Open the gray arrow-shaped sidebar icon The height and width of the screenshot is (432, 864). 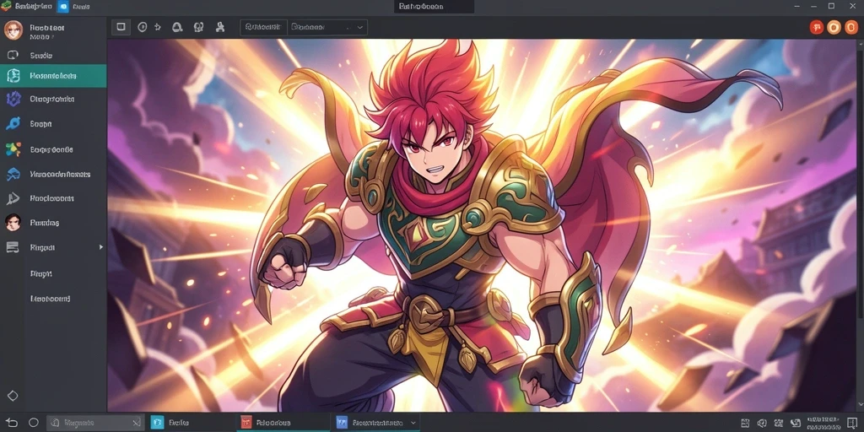13,198
